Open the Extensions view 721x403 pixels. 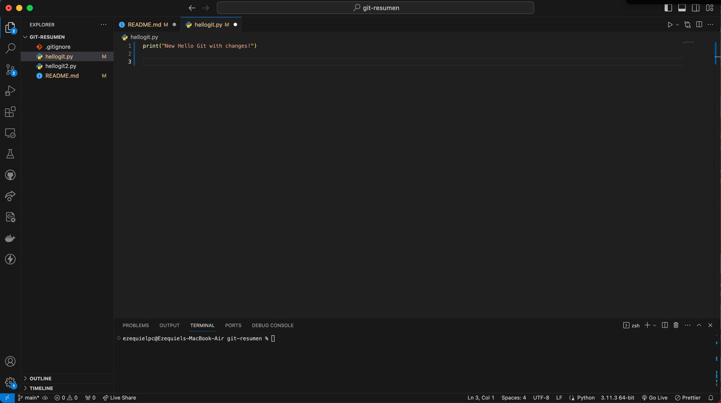10,112
